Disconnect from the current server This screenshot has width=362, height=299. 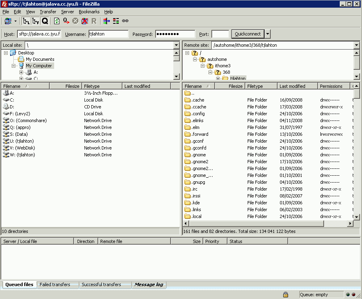click(85, 21)
